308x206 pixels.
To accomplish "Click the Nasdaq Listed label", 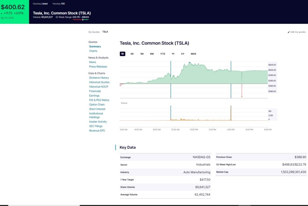I will pos(40,4).
